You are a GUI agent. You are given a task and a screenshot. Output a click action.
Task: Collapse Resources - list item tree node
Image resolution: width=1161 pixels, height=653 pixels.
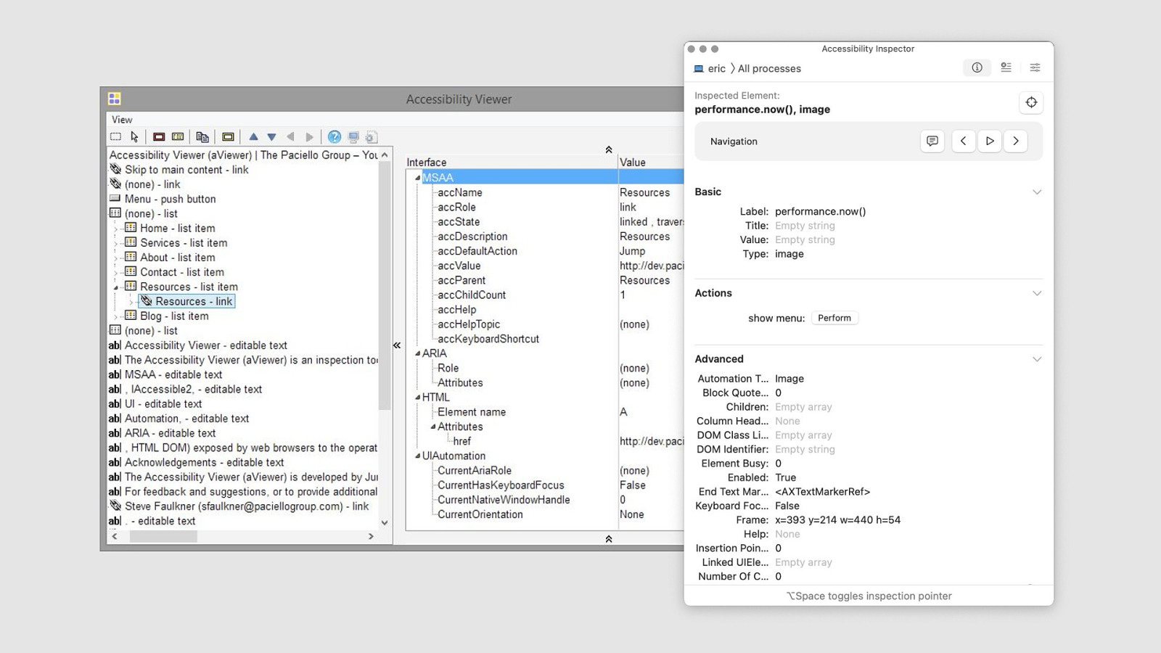click(x=116, y=287)
